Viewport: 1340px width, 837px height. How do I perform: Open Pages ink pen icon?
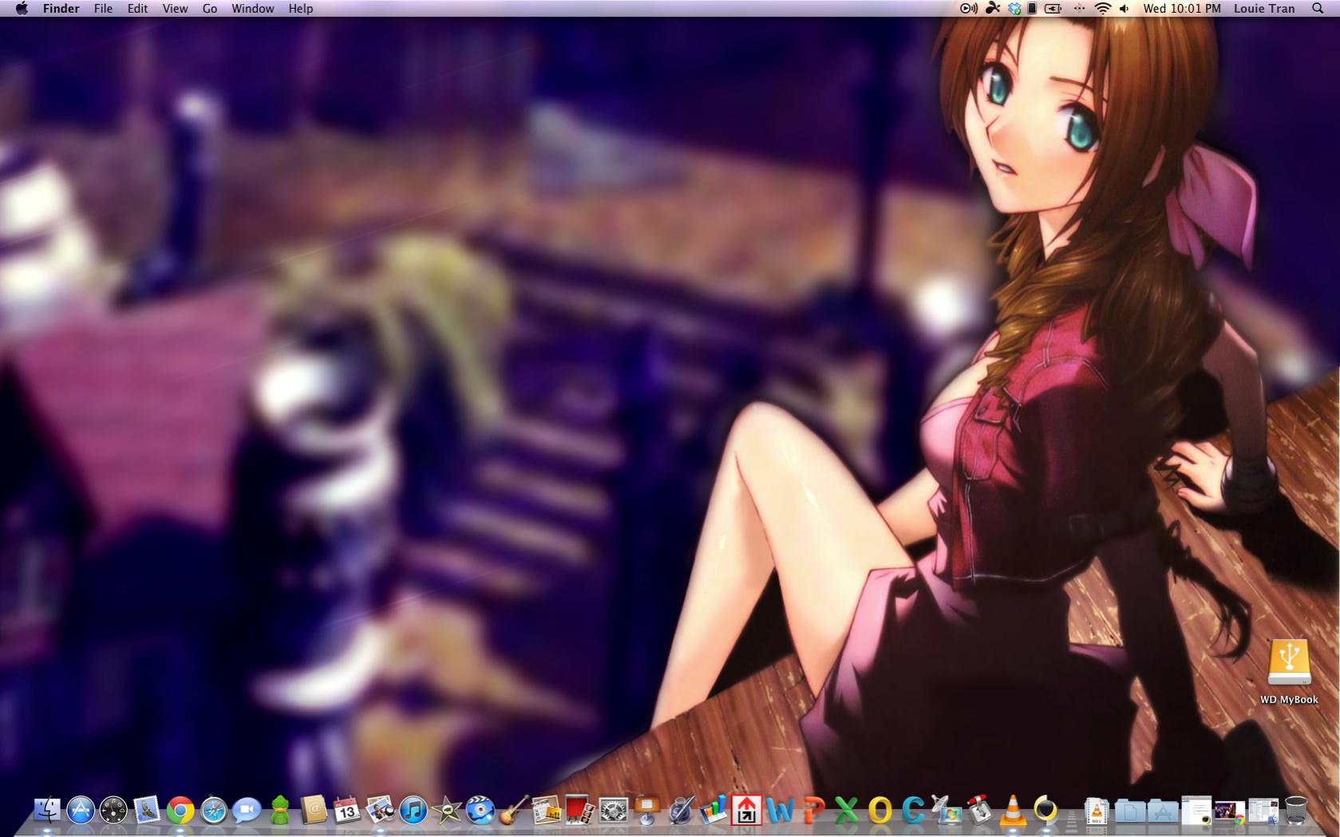pos(680,811)
